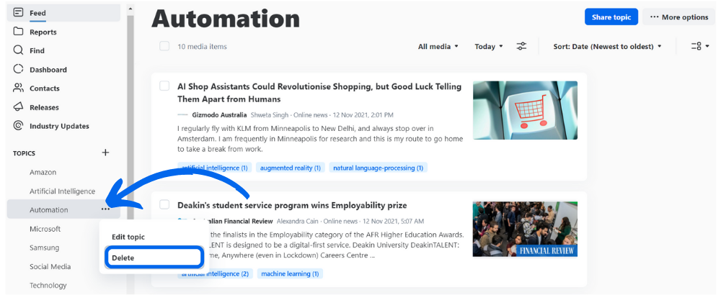Select the Technology topic
Image resolution: width=721 pixels, height=295 pixels.
(48, 285)
